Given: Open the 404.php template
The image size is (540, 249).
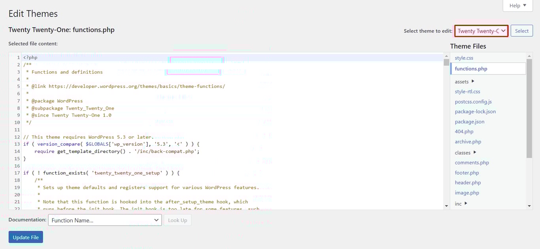Looking at the screenshot, I should pos(464,131).
